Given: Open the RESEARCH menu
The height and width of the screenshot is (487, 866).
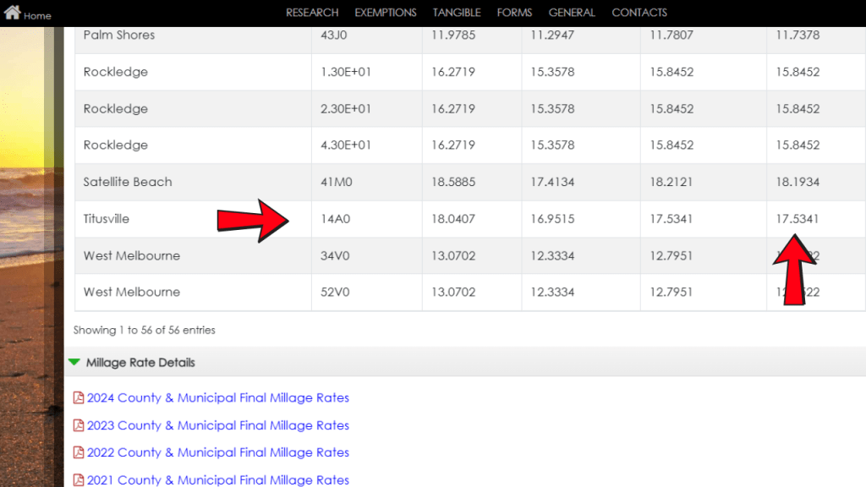Looking at the screenshot, I should click(x=312, y=12).
